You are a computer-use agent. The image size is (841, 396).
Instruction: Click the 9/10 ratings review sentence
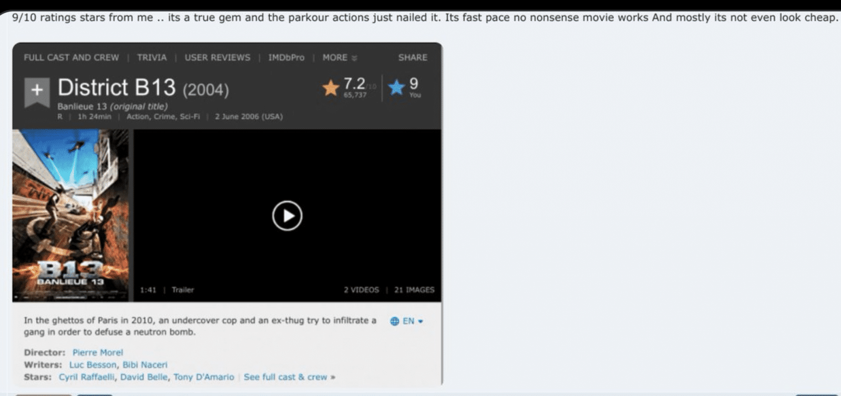[x=424, y=17]
